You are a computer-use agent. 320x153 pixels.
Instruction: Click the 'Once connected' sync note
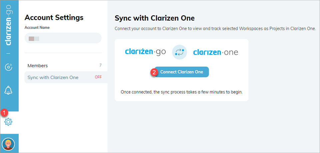coord(181,91)
